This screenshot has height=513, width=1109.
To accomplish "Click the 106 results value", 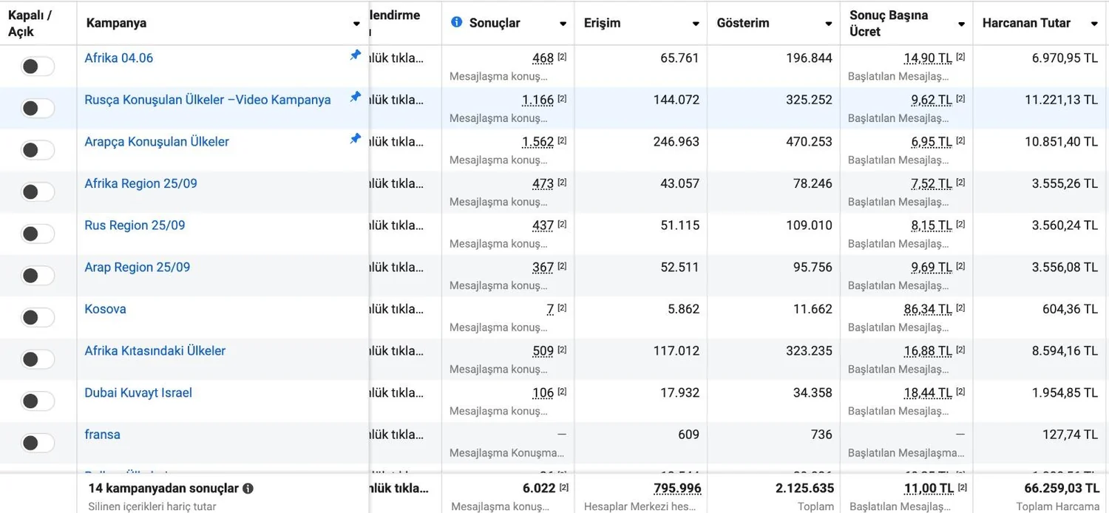I will [x=543, y=393].
